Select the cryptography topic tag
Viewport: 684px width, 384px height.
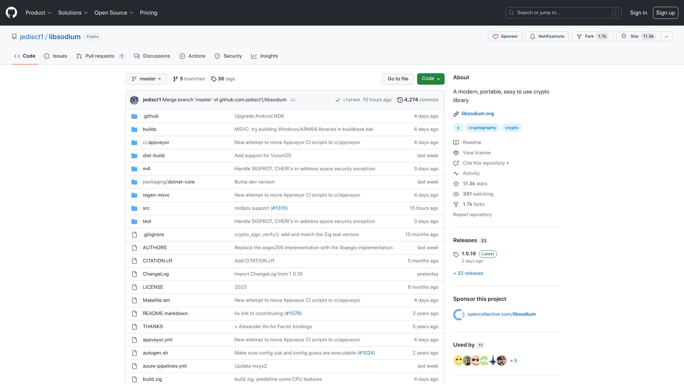[x=482, y=128]
